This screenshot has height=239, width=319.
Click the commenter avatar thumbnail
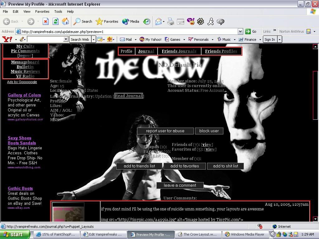[x=68, y=212]
